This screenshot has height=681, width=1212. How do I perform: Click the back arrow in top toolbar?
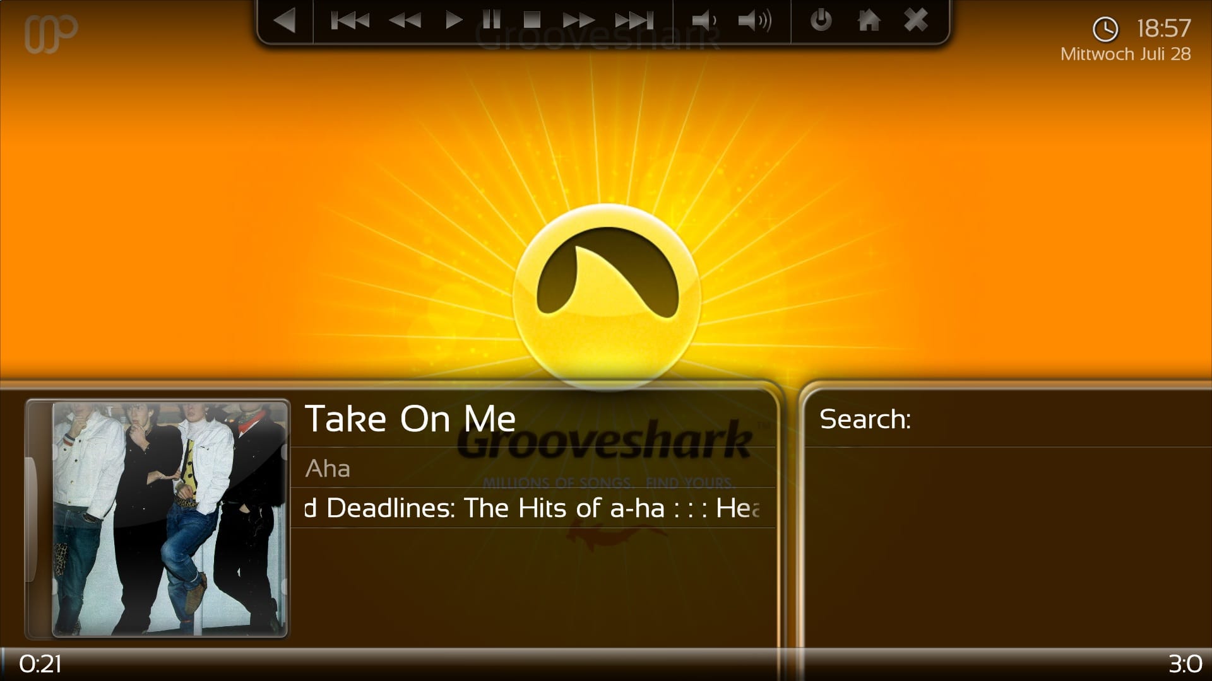coord(285,21)
